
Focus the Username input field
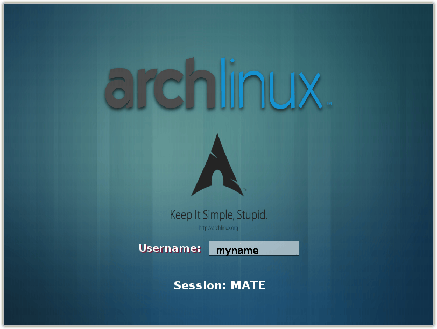coord(253,249)
